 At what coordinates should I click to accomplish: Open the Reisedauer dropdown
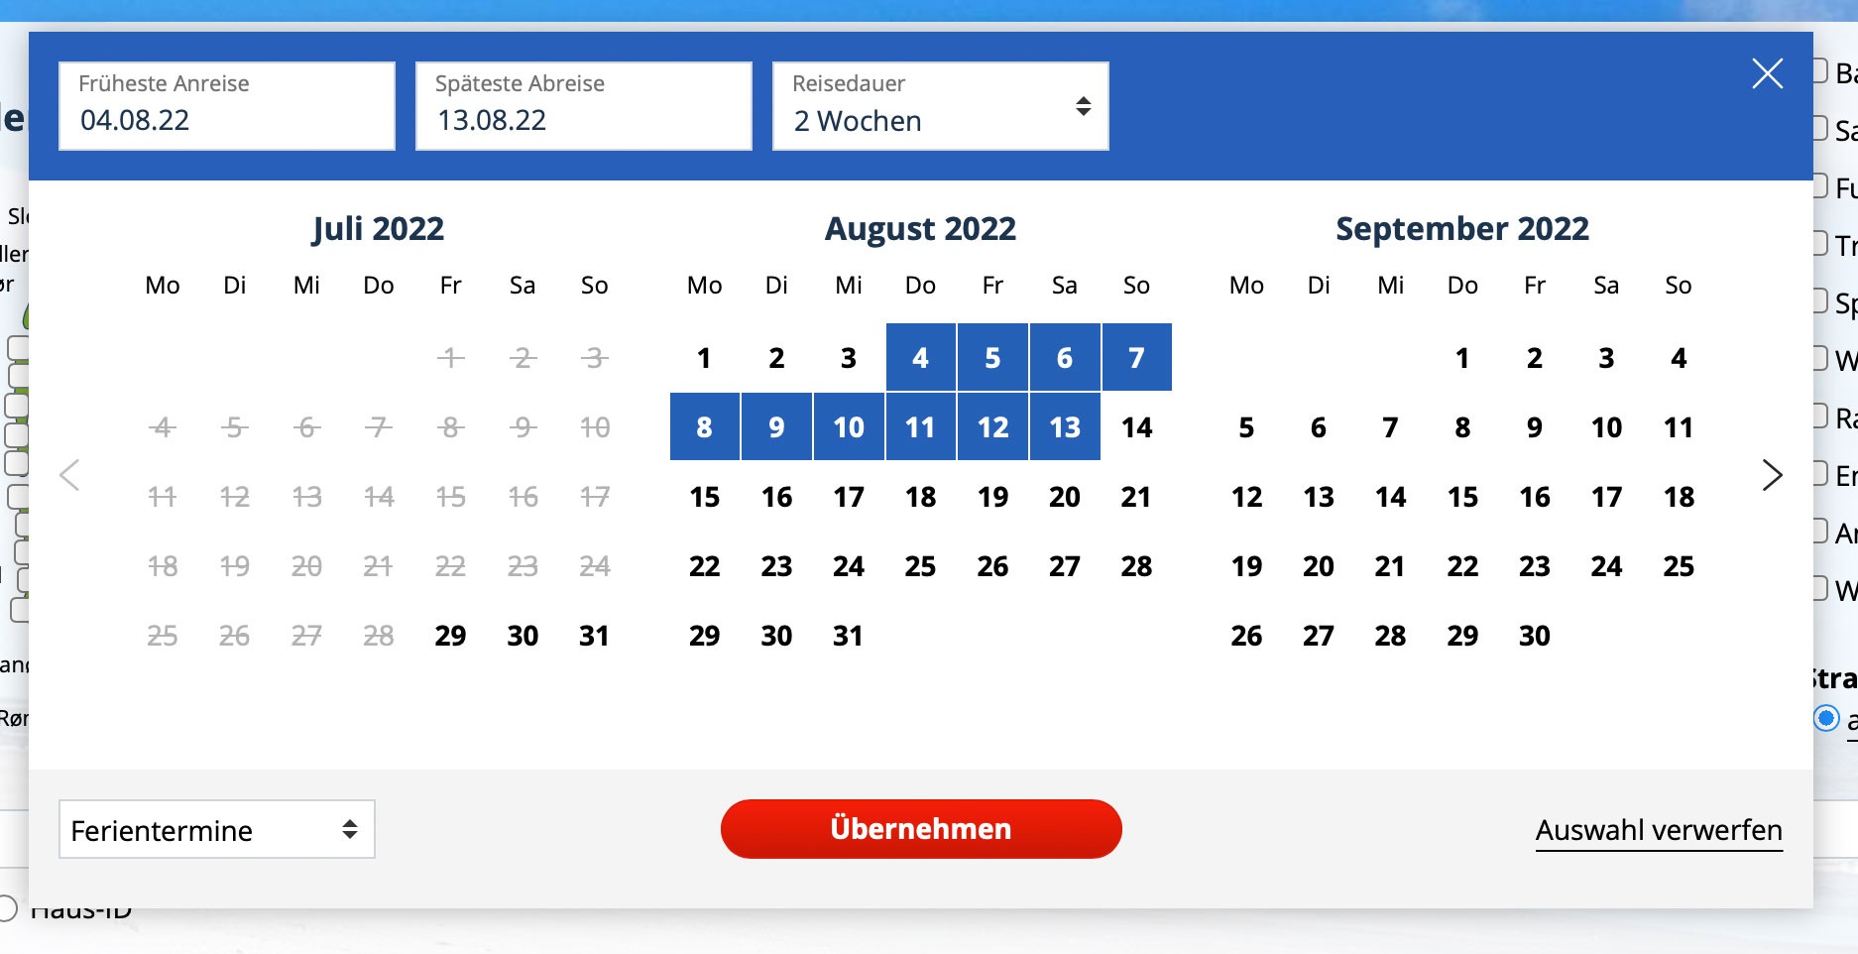tap(940, 106)
